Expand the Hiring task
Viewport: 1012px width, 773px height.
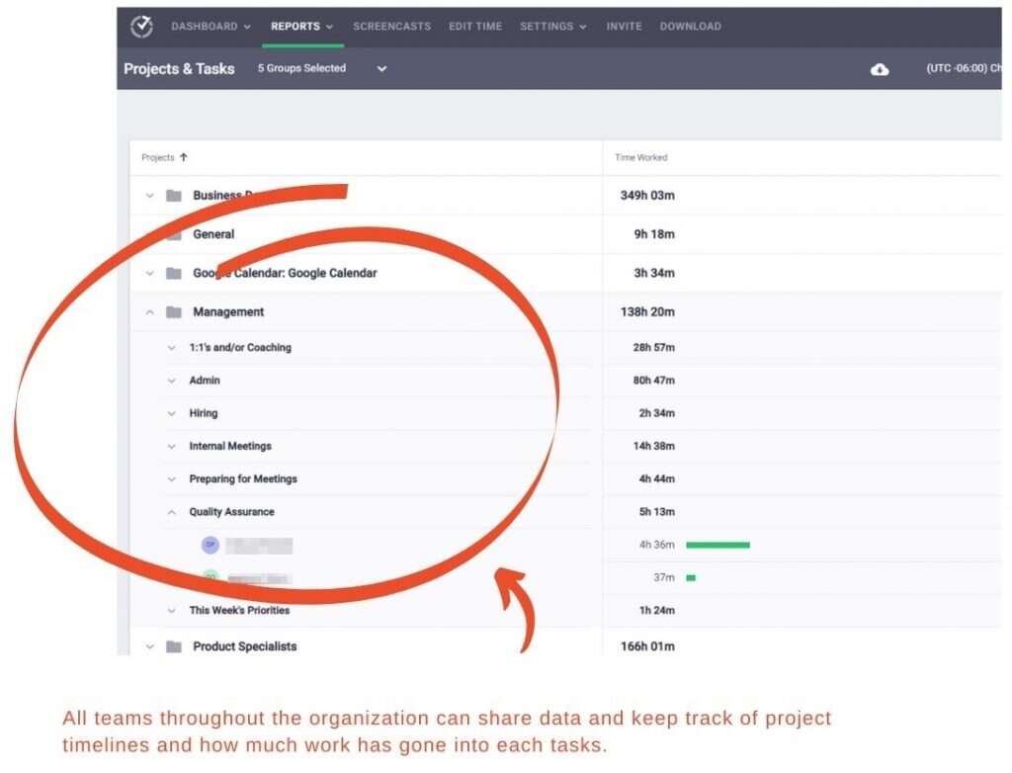(171, 413)
